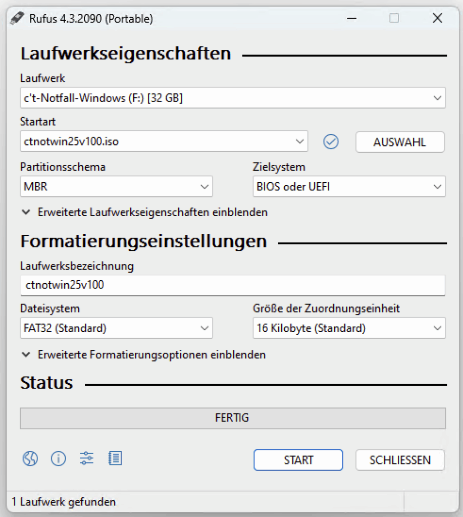Click the START button
The image size is (463, 517).
click(298, 460)
